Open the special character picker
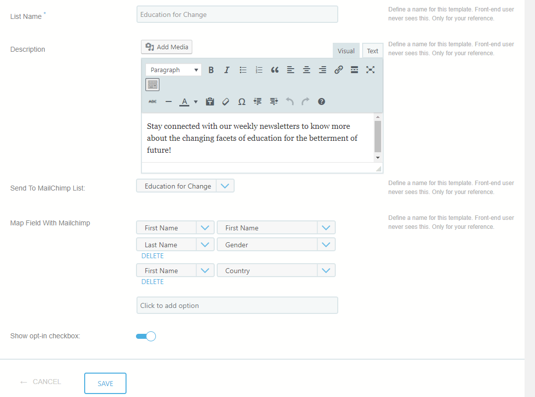The image size is (535, 397). click(242, 101)
